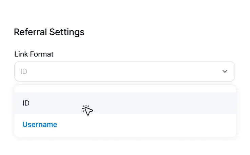This screenshot has height=155, width=250.
Task: Set link format to ID
Action: (125, 103)
